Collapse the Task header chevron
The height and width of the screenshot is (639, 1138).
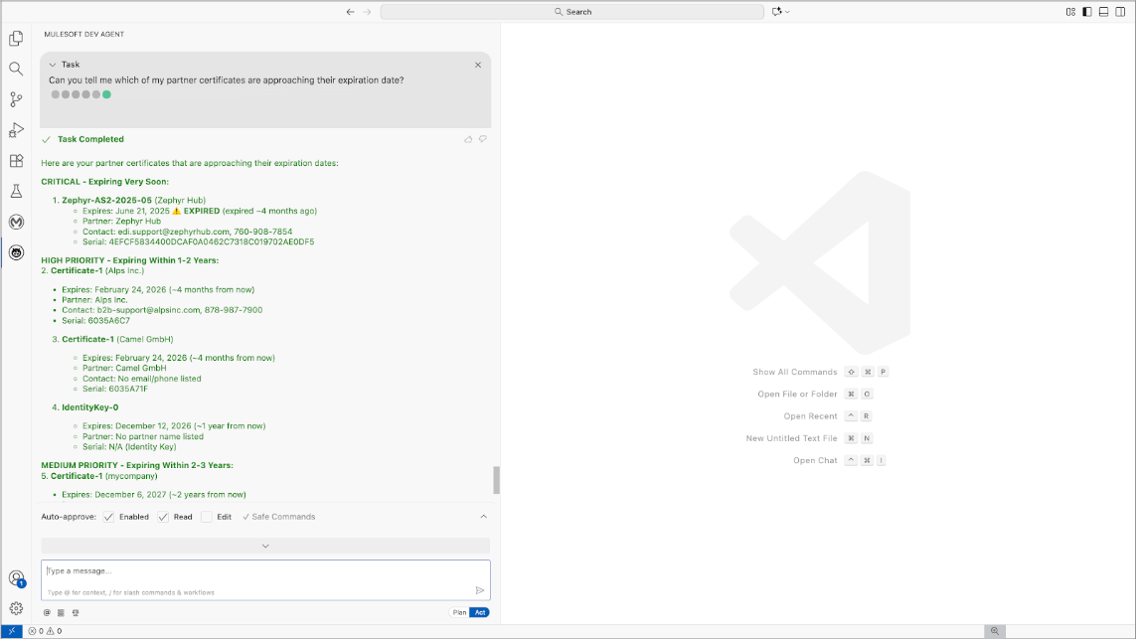coord(53,65)
